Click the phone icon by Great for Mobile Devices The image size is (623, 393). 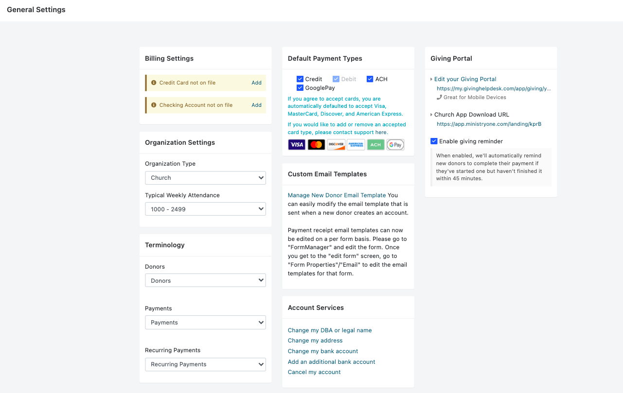pyautogui.click(x=440, y=97)
